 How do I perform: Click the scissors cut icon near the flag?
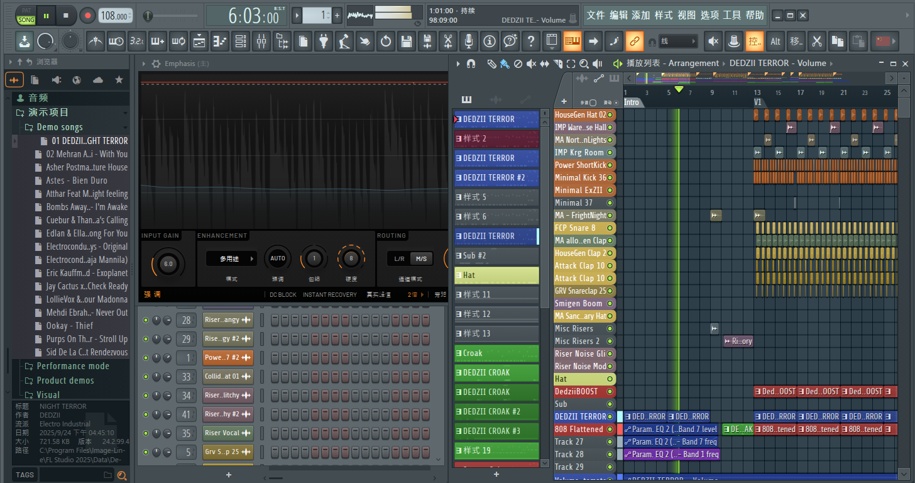(816, 42)
